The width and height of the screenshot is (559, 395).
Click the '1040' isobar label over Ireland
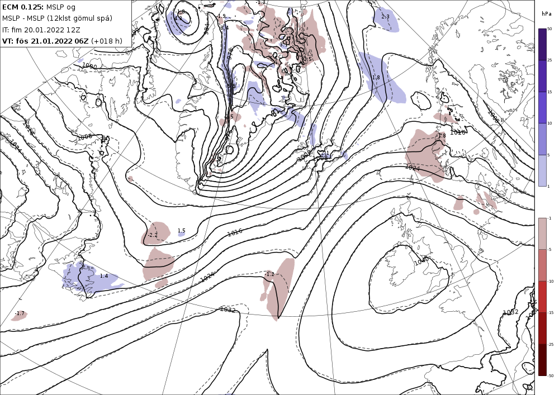[x=421, y=261]
